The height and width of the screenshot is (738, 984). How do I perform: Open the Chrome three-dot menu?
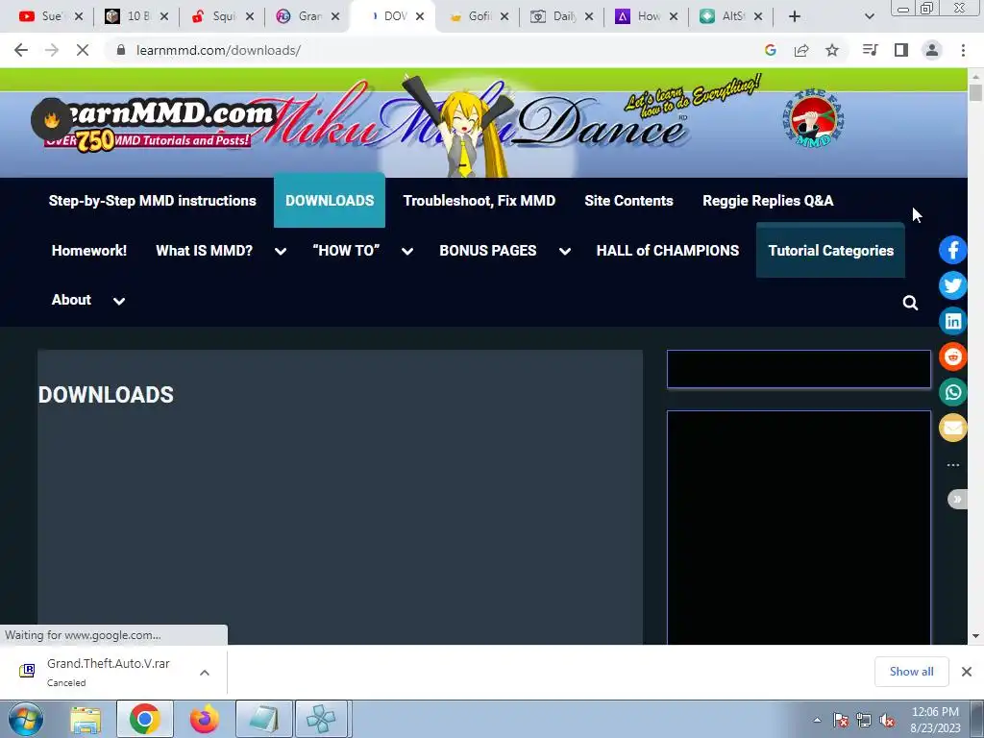(963, 50)
